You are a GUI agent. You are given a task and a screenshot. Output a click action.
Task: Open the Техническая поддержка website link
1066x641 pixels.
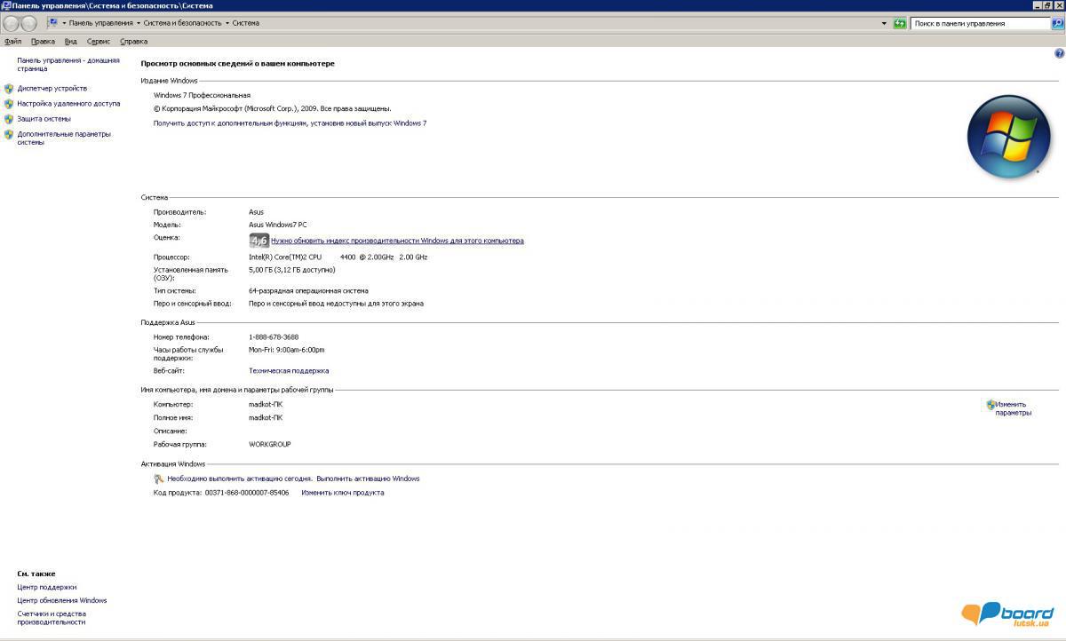[289, 371]
